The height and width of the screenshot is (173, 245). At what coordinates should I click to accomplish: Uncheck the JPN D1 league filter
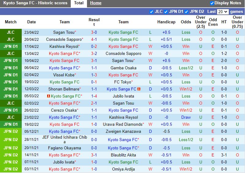coord(166,12)
